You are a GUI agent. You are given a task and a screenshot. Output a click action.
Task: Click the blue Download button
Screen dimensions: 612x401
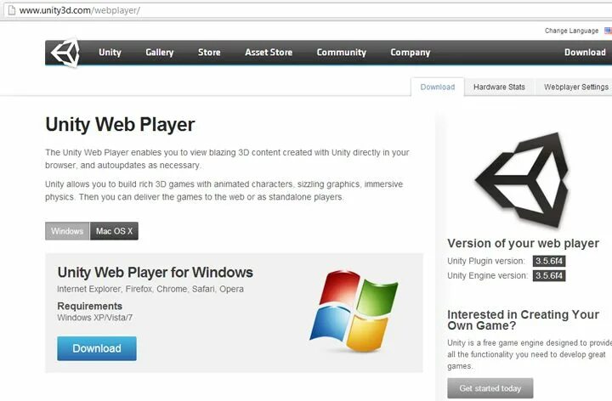click(x=97, y=348)
